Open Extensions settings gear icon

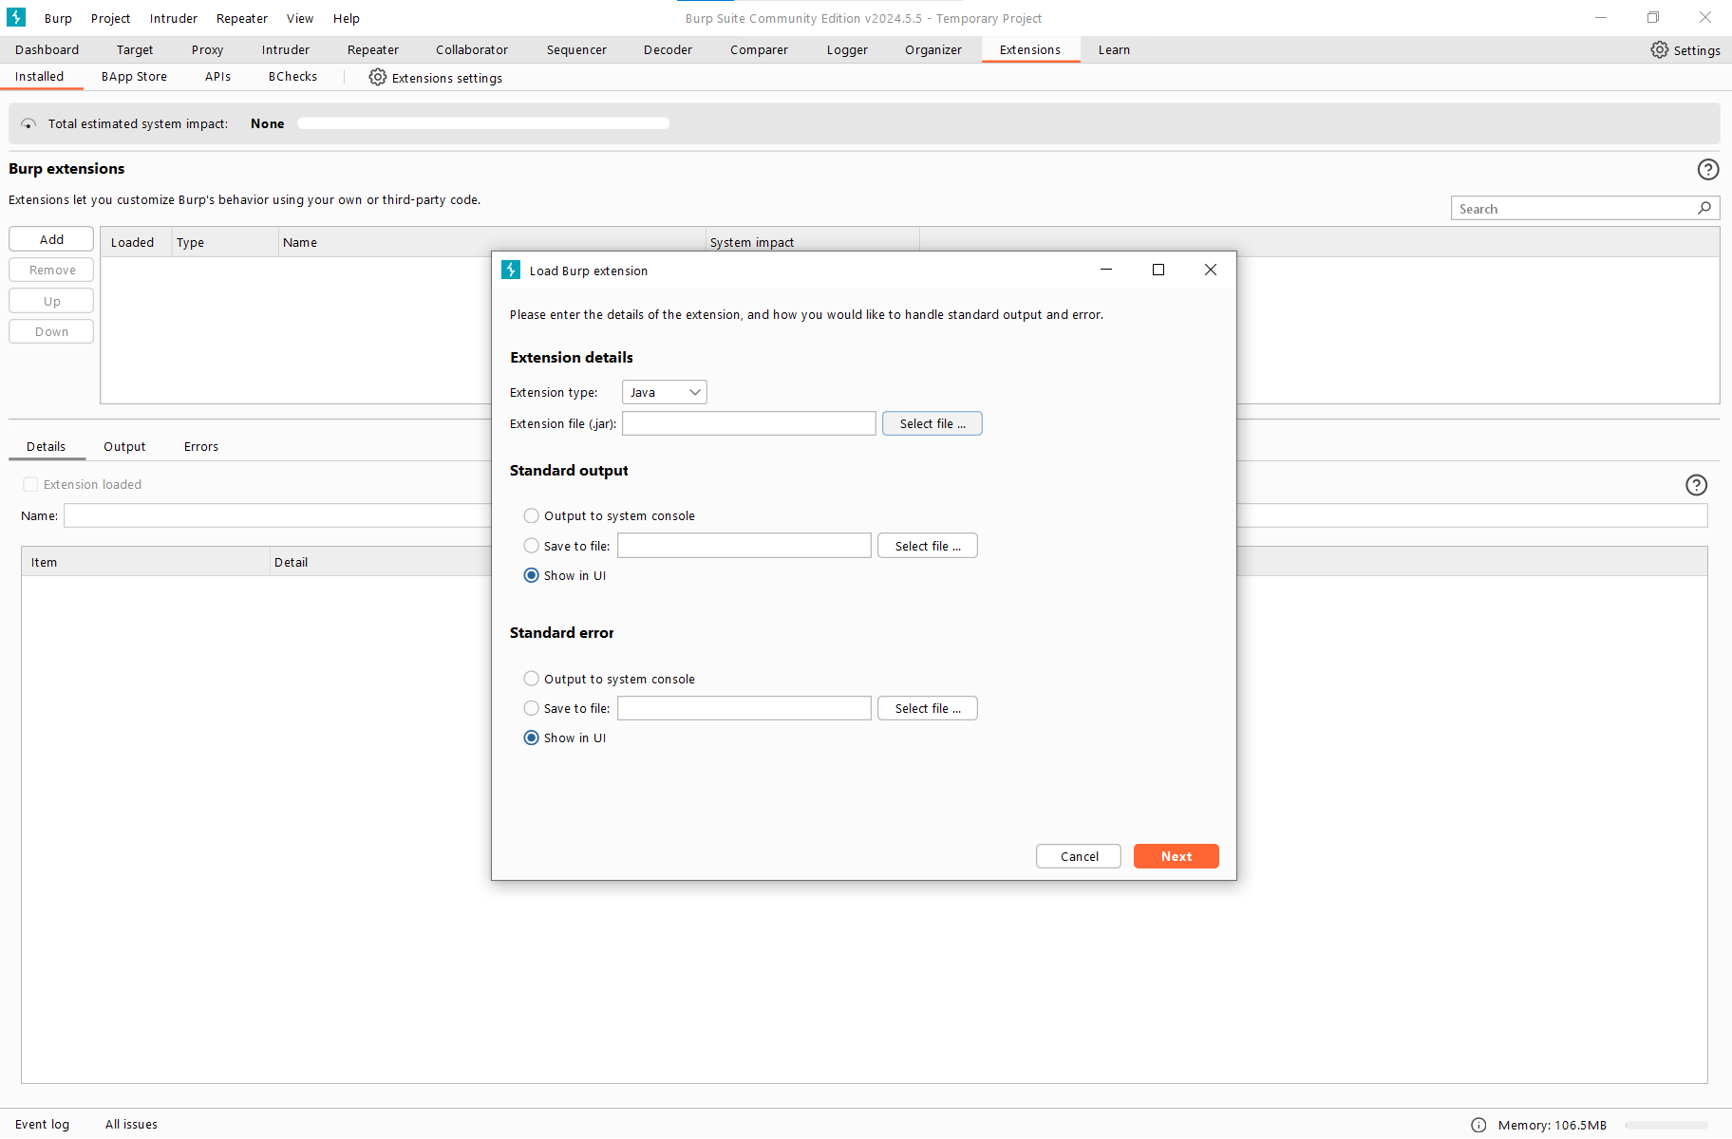[x=378, y=78]
